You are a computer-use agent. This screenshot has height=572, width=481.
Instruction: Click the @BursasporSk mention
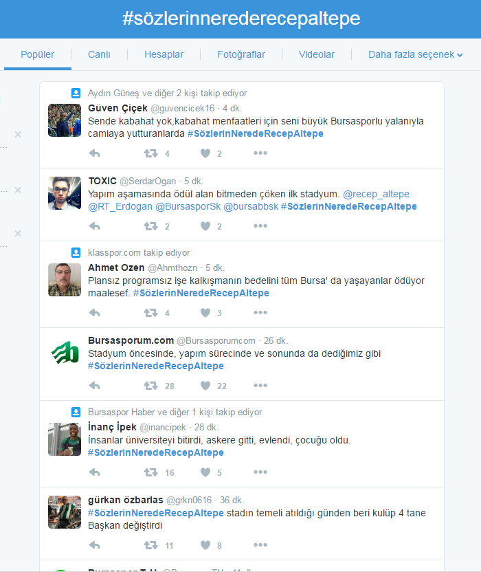pos(188,206)
